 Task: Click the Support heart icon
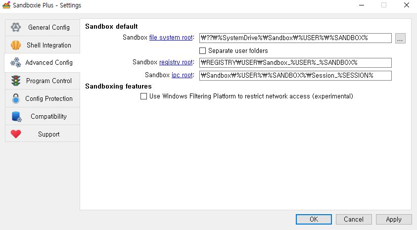coord(16,134)
